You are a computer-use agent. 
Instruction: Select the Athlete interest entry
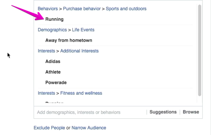[x=53, y=72]
